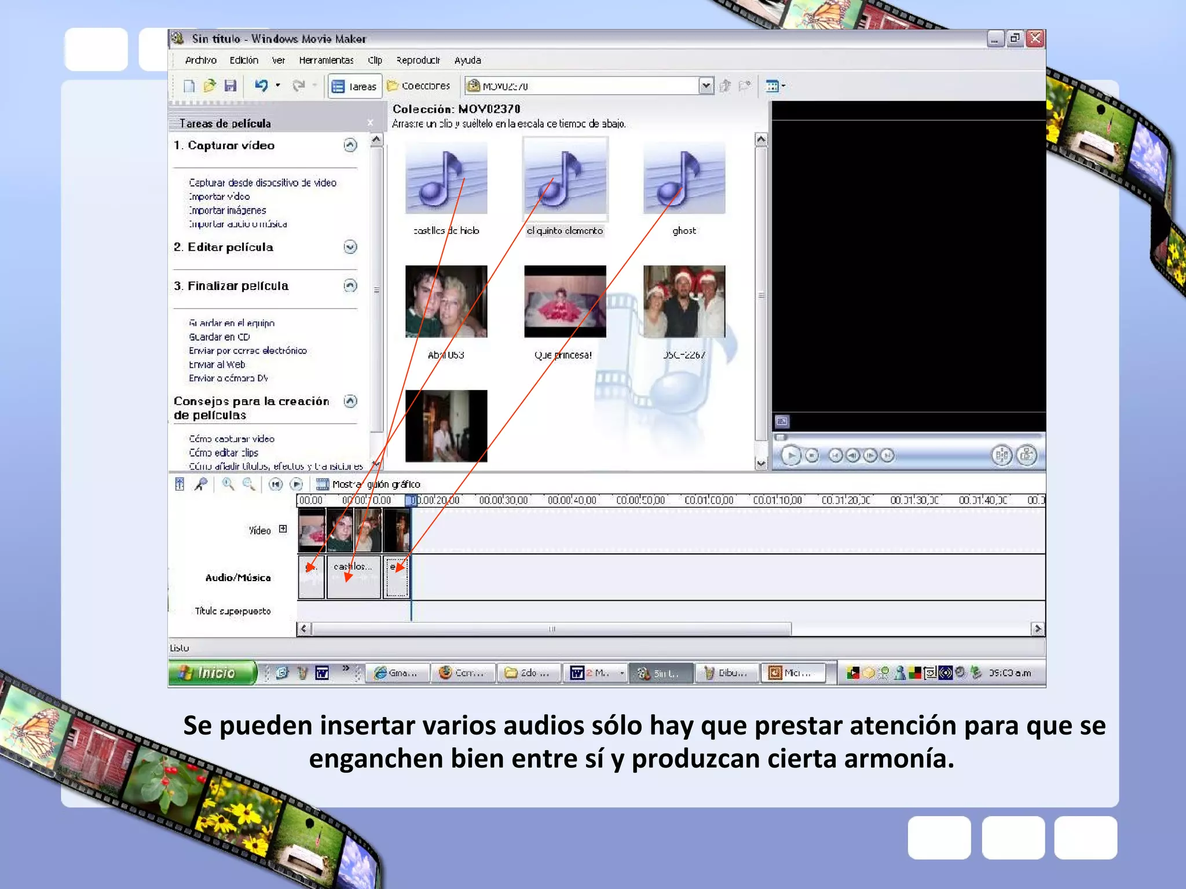The image size is (1186, 889).
Task: Click the Take Picture icon in monitor
Action: (x=1027, y=455)
